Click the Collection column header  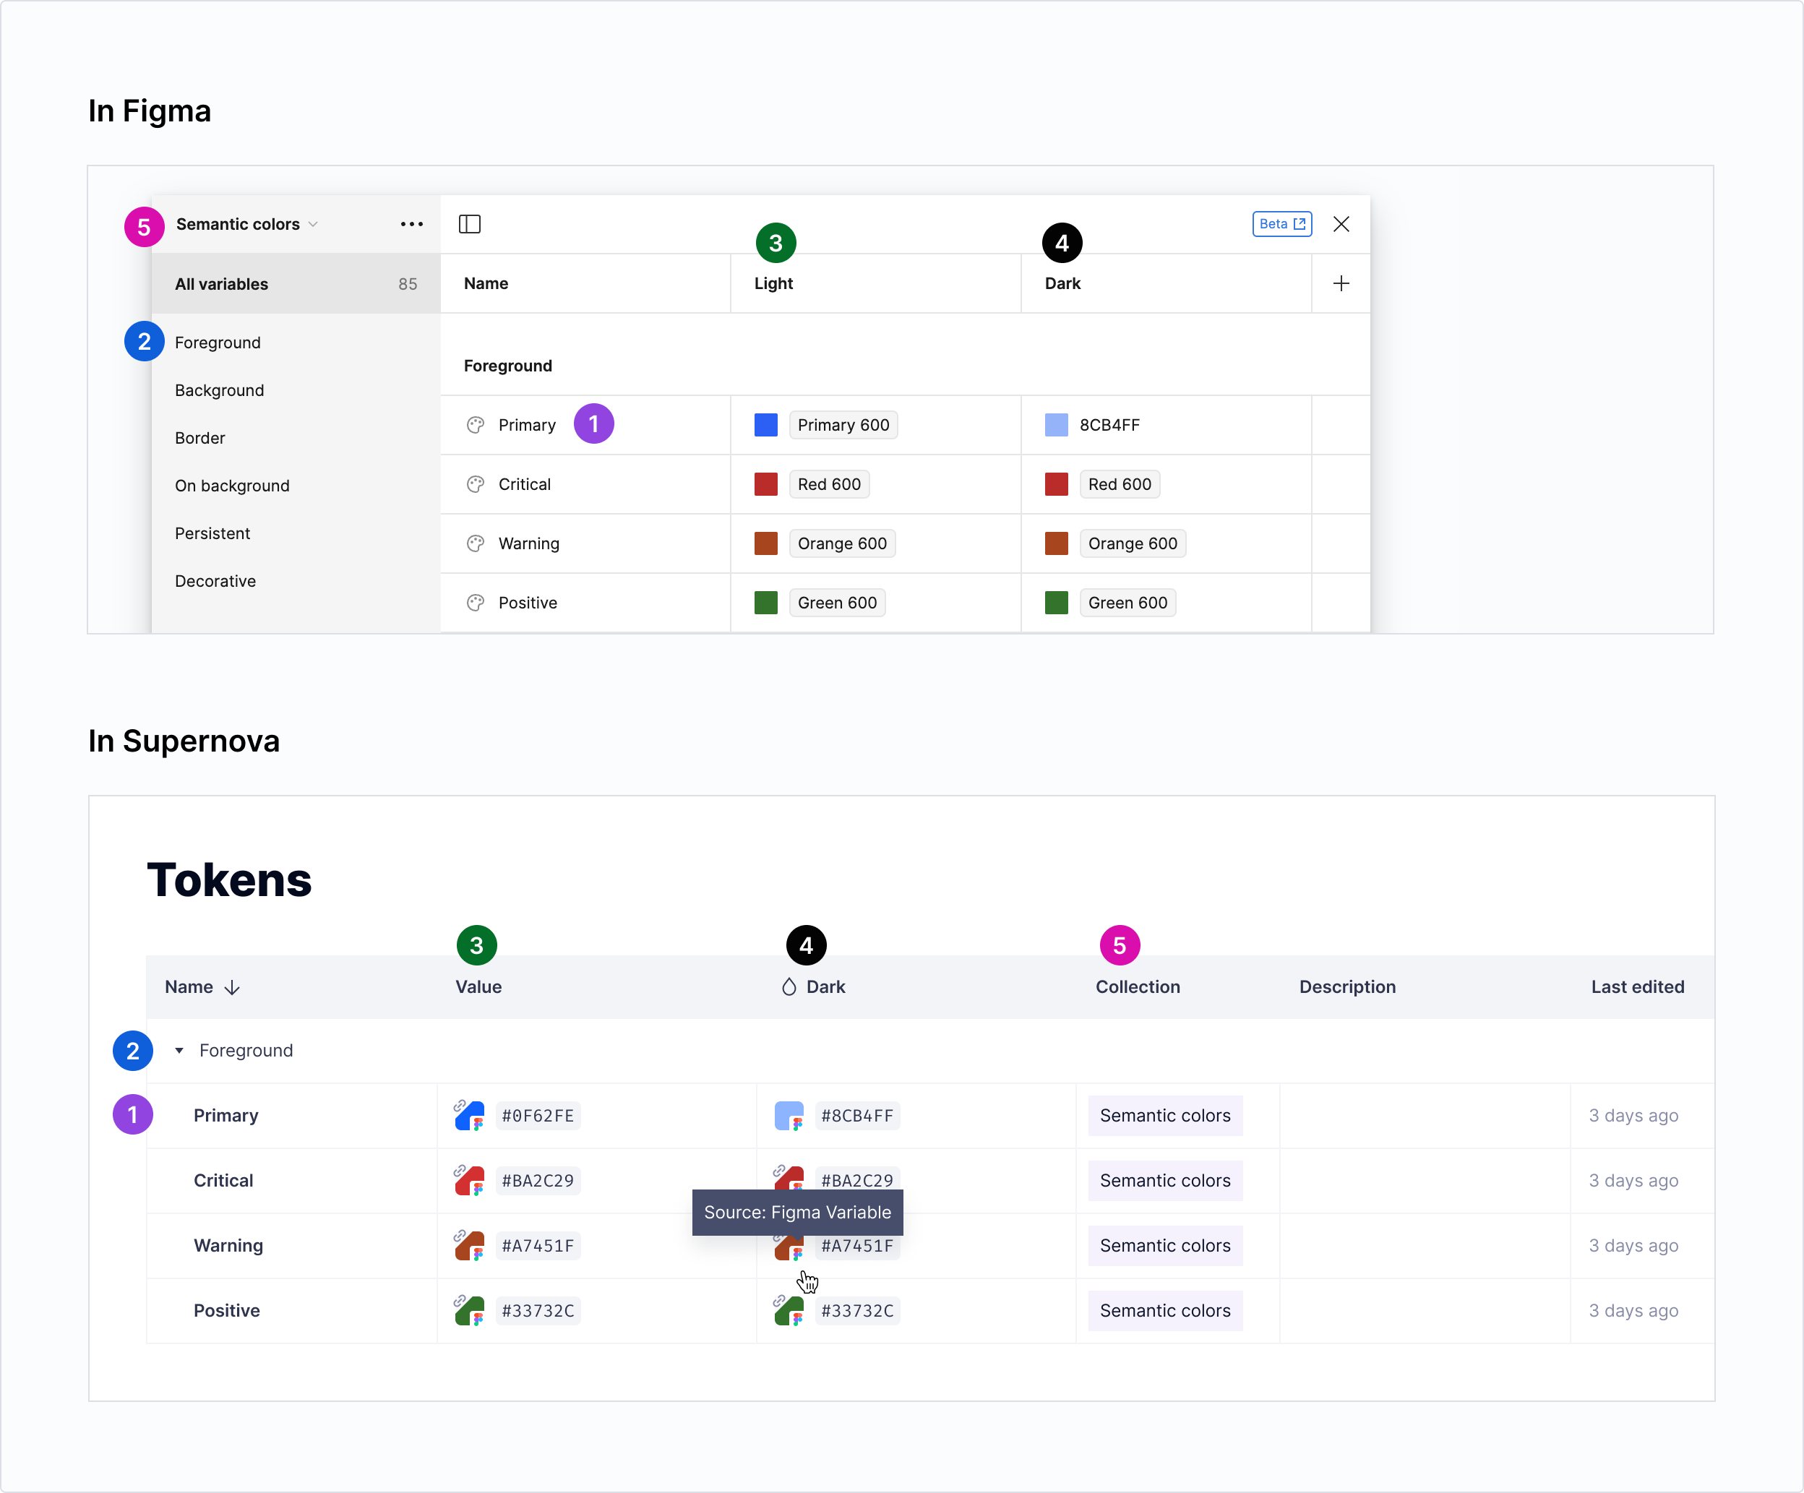point(1138,987)
